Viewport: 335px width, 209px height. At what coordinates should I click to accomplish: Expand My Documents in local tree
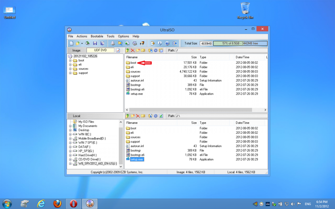pos(70,126)
